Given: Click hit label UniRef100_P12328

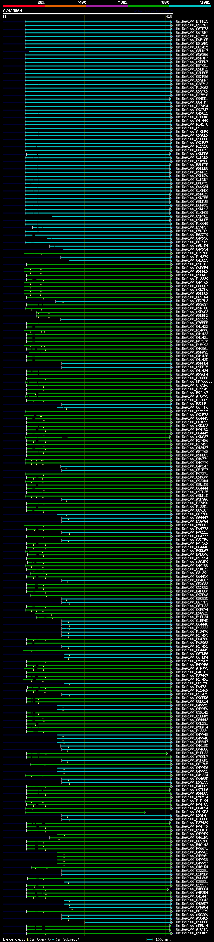Looking at the screenshot, I should (x=192, y=146).
